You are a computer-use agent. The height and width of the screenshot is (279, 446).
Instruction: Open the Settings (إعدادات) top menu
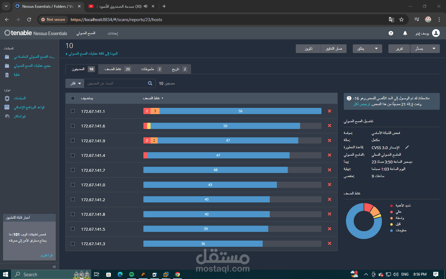113,33
